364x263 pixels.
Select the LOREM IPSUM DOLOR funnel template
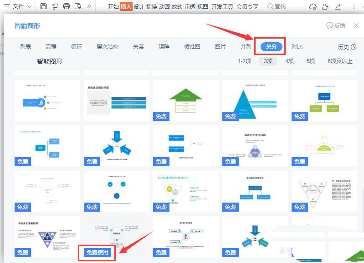click(x=186, y=191)
